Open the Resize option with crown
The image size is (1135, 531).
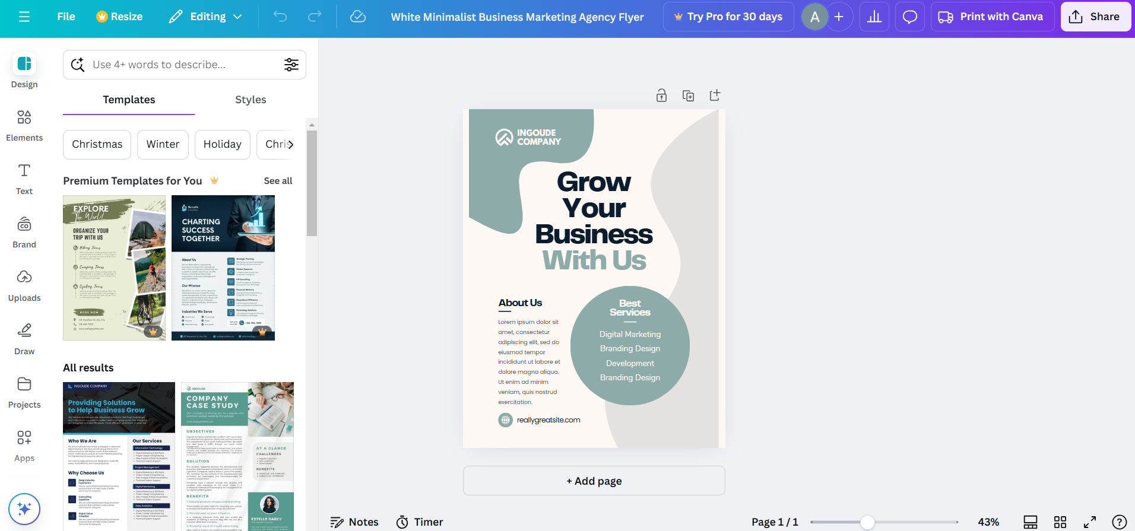tap(119, 17)
